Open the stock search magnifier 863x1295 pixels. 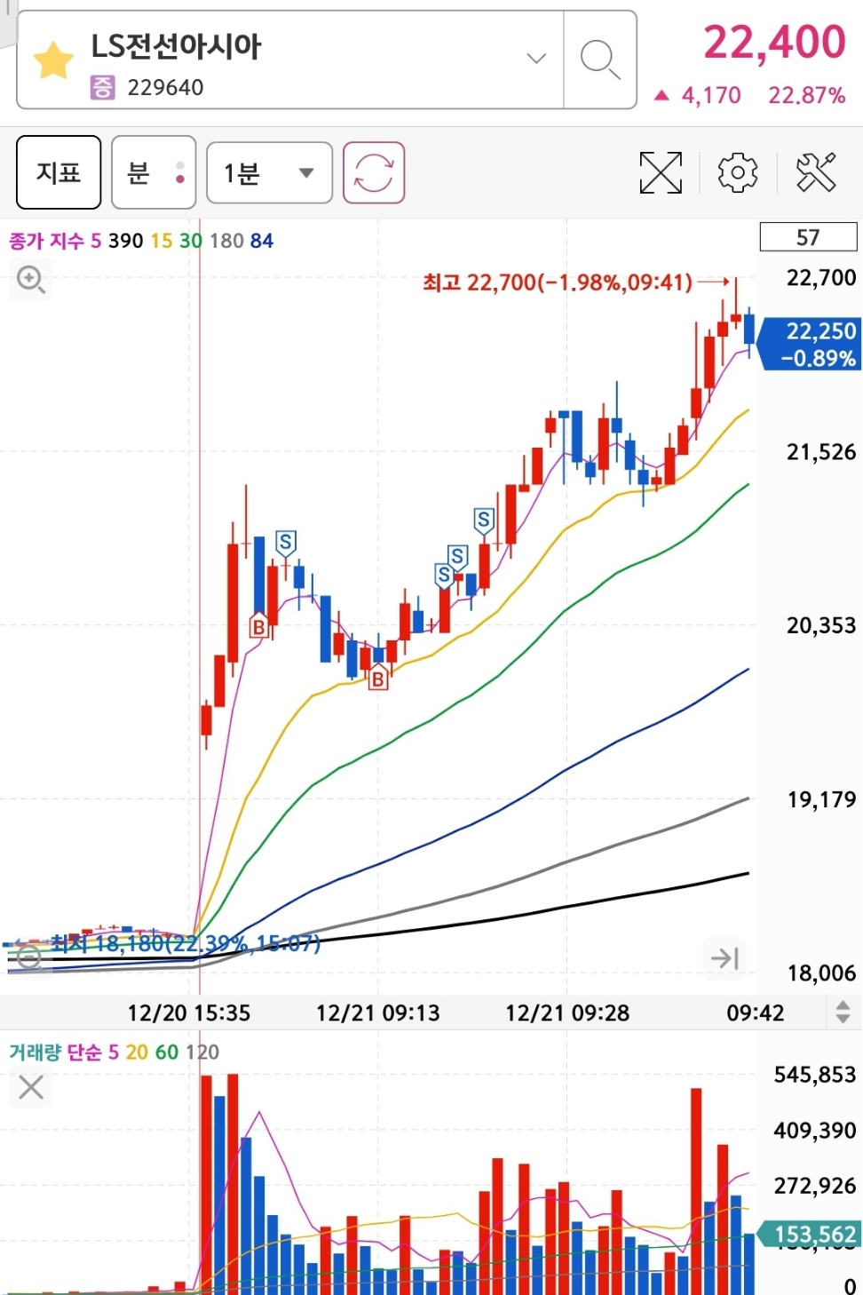[x=600, y=60]
